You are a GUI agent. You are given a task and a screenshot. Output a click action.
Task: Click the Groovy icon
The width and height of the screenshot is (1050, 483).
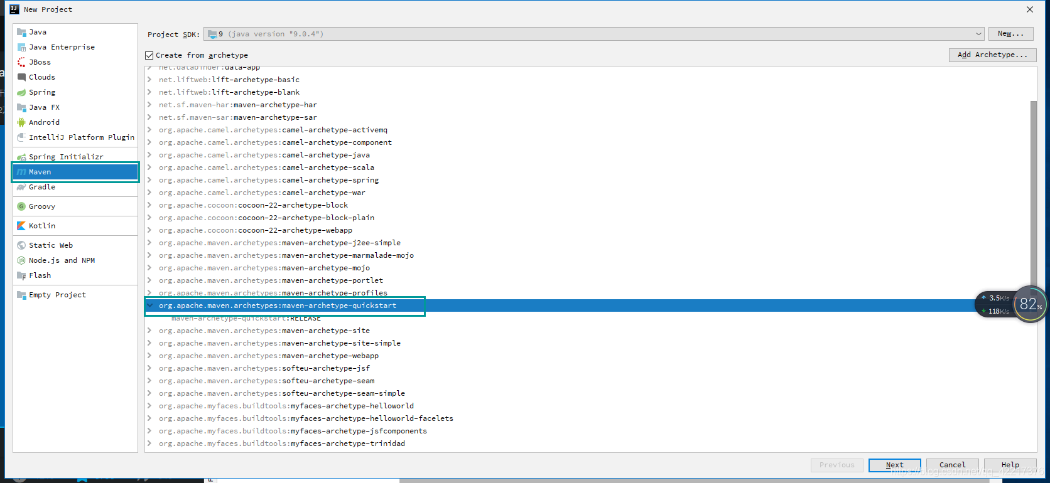(x=21, y=206)
